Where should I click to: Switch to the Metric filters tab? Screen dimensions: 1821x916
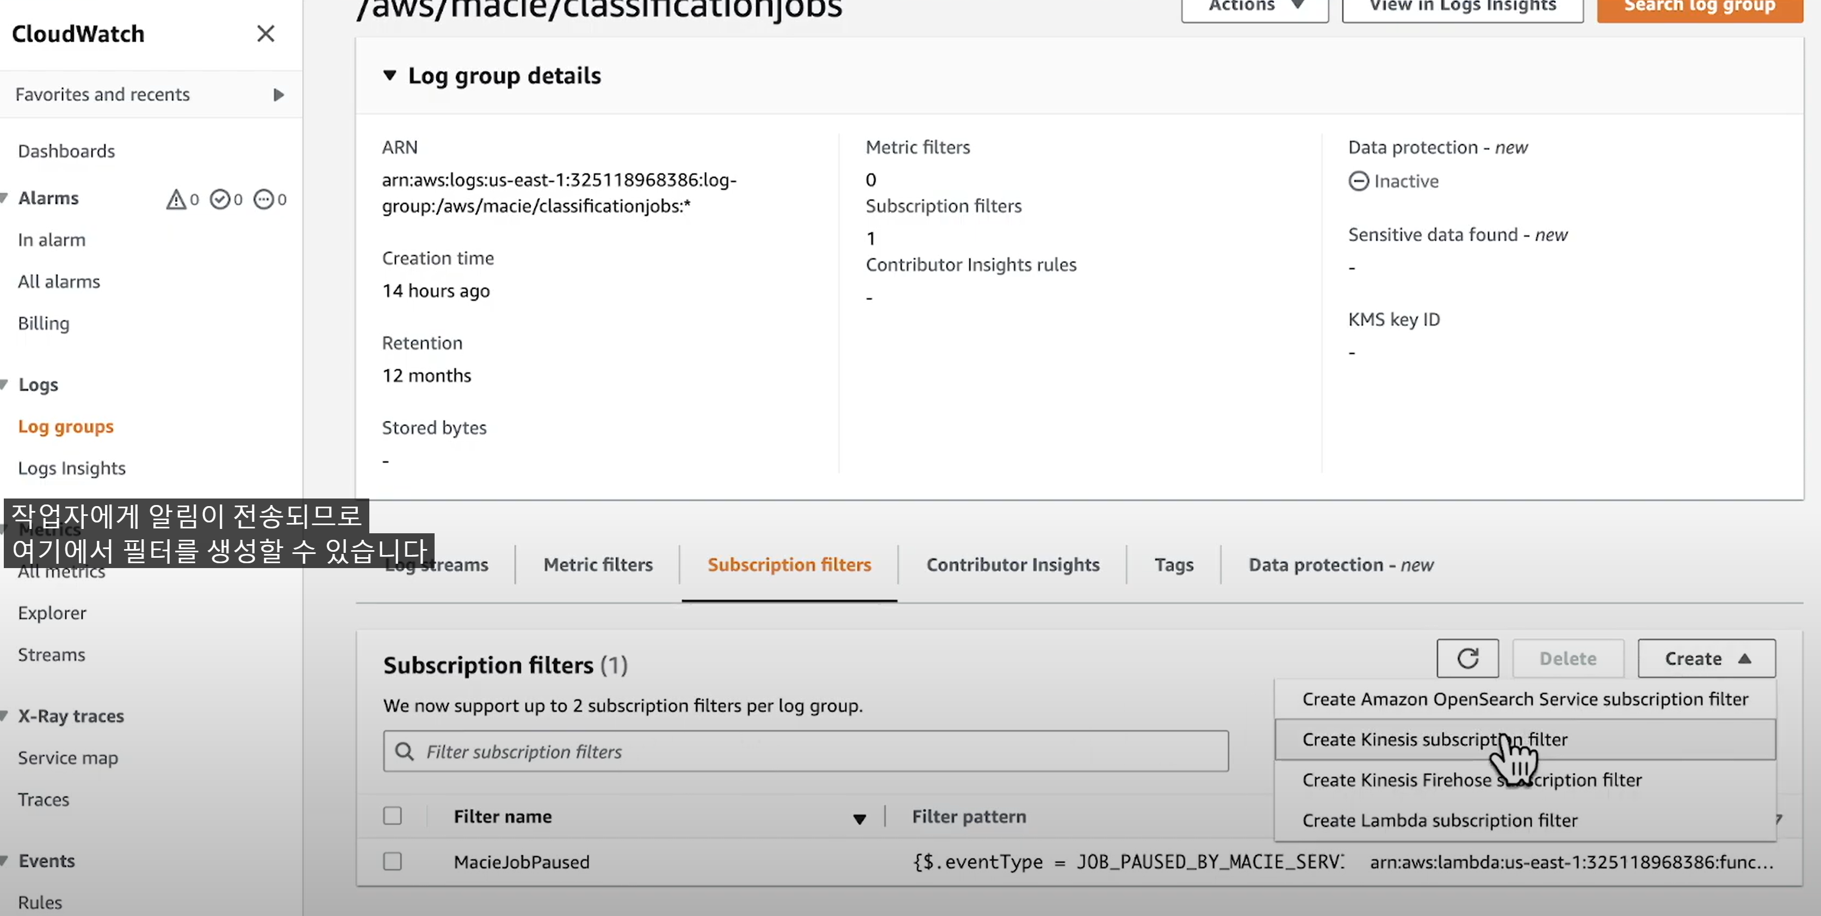point(597,565)
